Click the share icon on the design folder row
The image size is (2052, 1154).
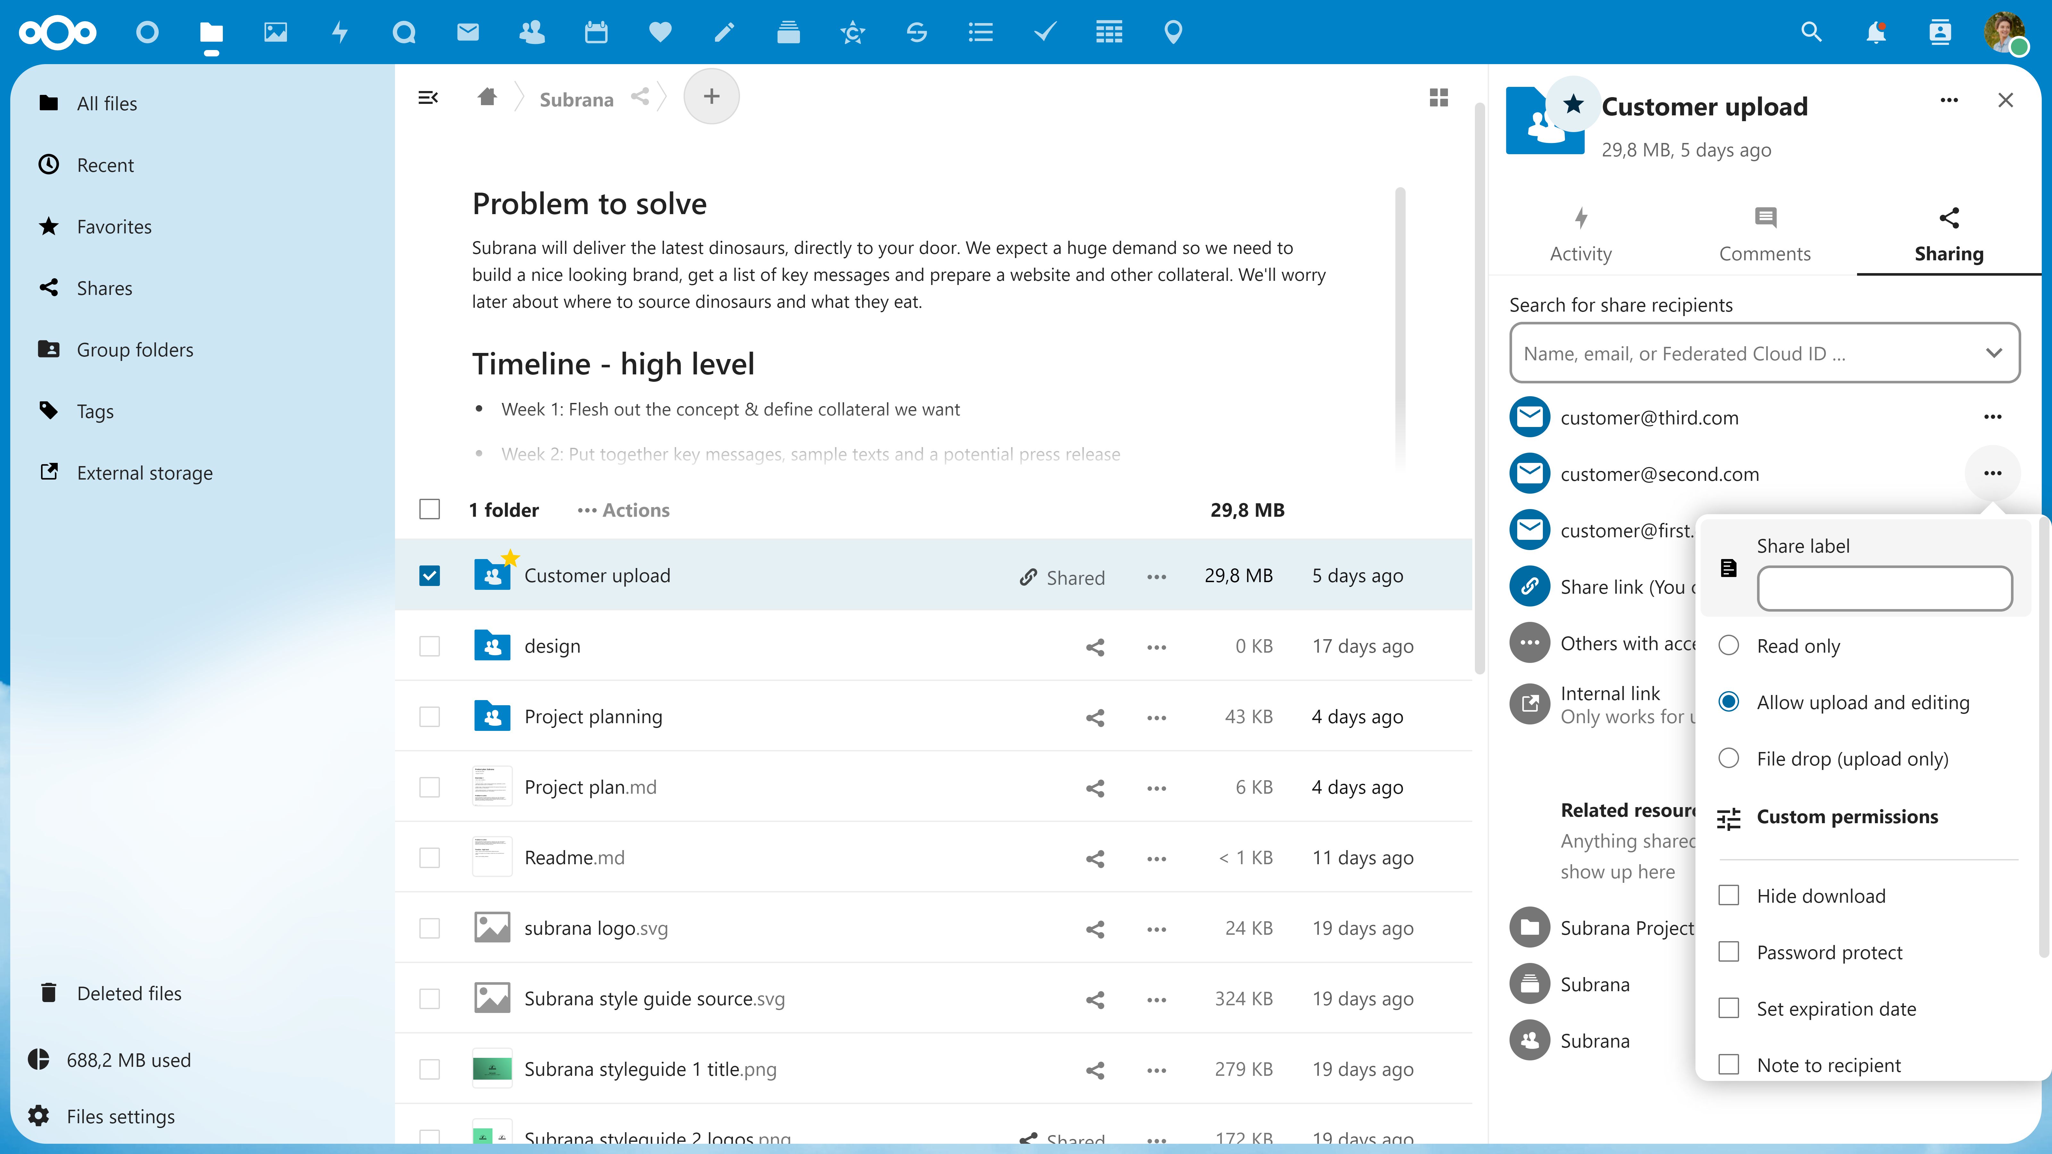(1095, 647)
